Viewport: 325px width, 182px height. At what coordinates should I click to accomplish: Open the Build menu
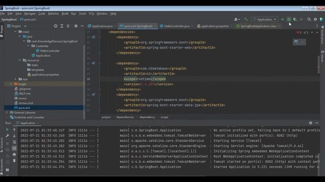point(65,14)
